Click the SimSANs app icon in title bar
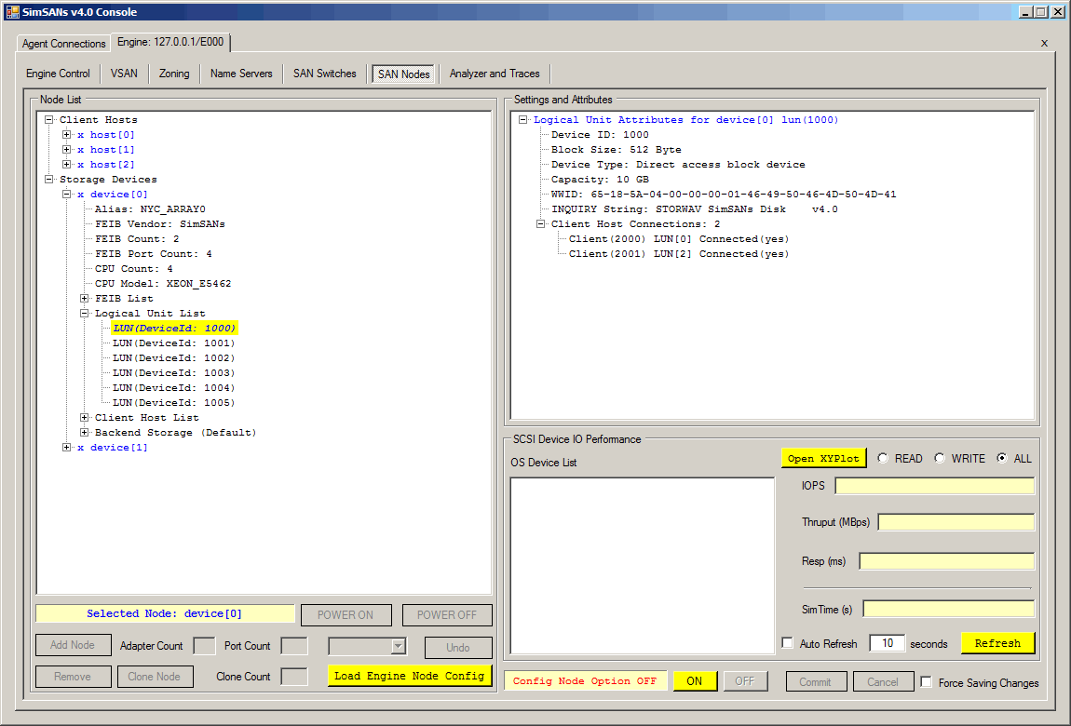1071x726 pixels. 10,11
